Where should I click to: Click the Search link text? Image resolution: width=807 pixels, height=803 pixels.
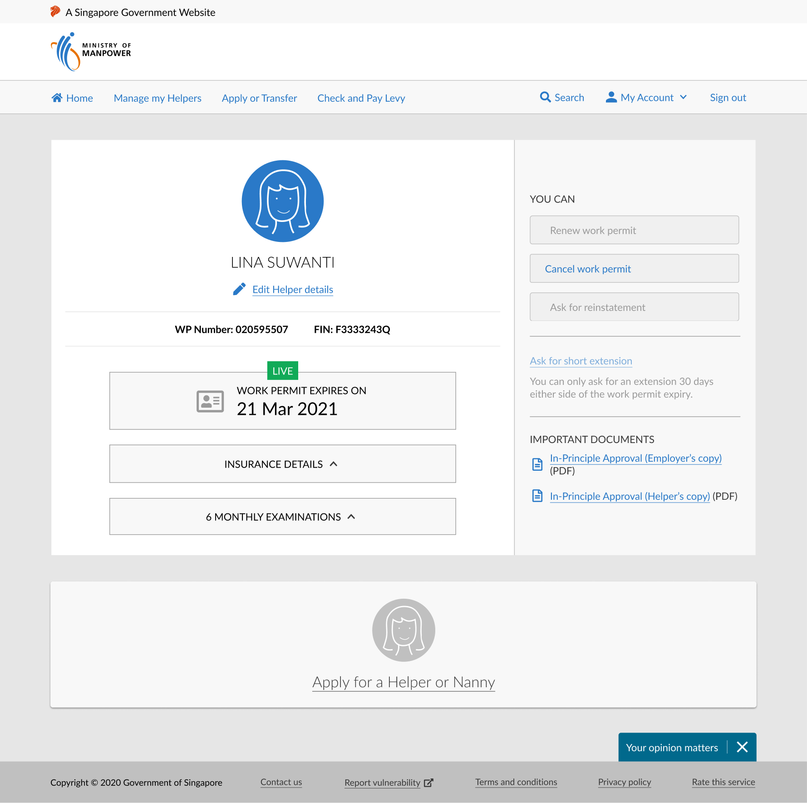click(x=569, y=98)
